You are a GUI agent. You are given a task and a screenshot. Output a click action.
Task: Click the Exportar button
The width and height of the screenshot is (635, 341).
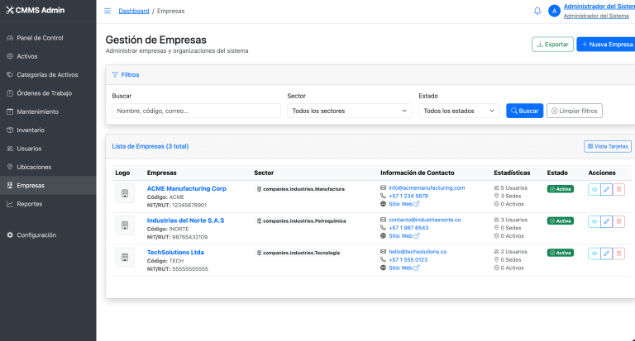(552, 45)
